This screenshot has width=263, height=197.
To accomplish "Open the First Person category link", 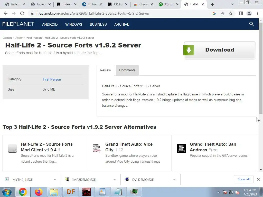I will (x=52, y=80).
